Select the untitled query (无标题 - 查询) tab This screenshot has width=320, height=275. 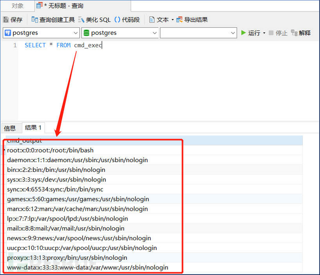83,6
